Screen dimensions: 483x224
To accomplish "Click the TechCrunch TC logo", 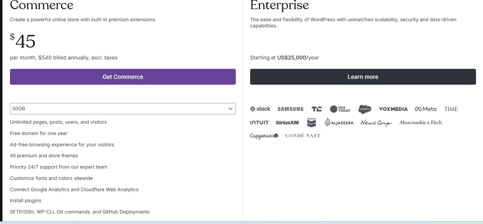I will [x=316, y=109].
